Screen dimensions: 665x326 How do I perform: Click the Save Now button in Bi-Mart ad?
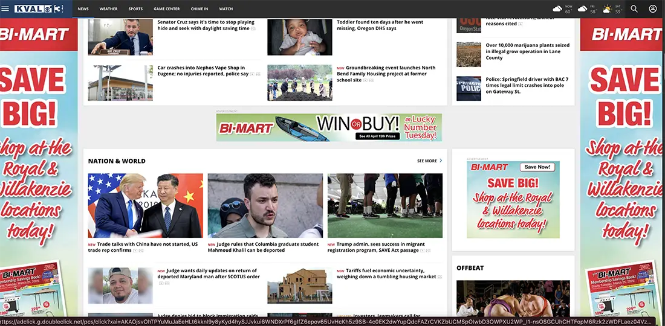pyautogui.click(x=537, y=167)
